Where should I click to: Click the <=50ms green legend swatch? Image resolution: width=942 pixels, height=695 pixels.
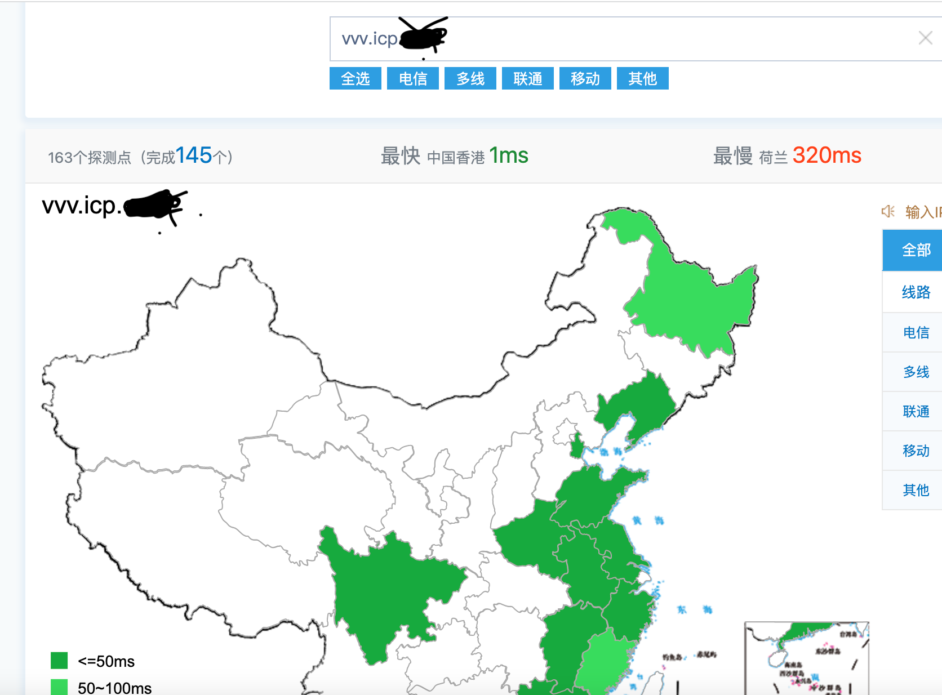point(59,660)
